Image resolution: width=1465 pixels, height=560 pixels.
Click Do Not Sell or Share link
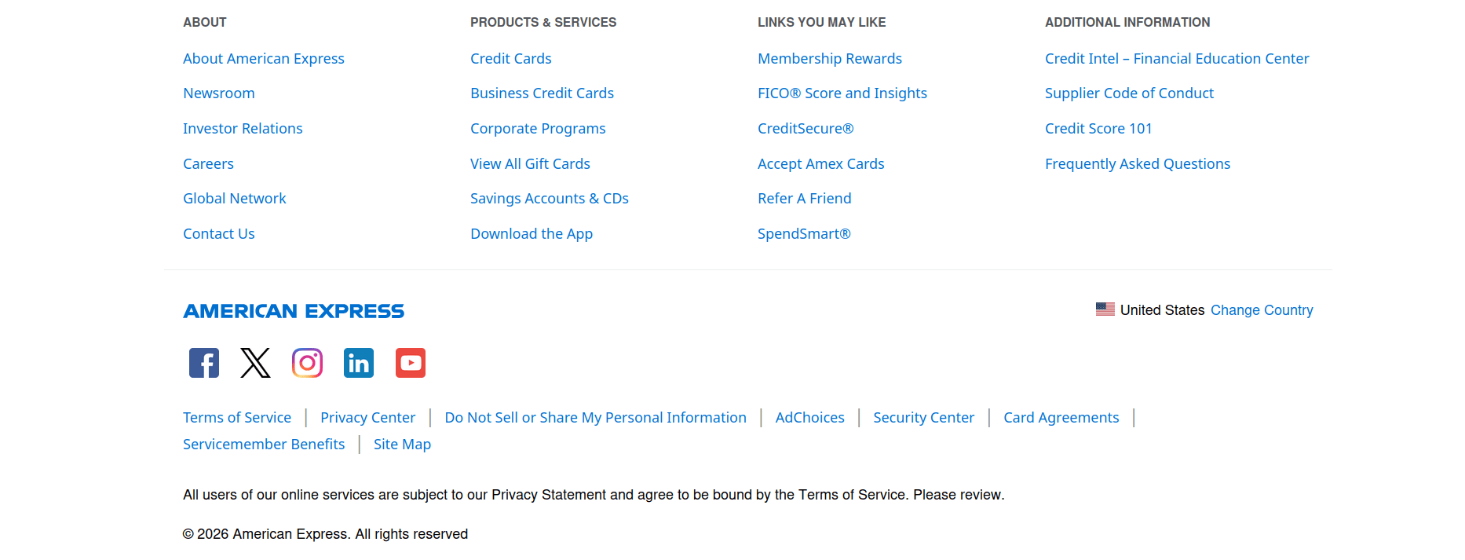pos(595,418)
